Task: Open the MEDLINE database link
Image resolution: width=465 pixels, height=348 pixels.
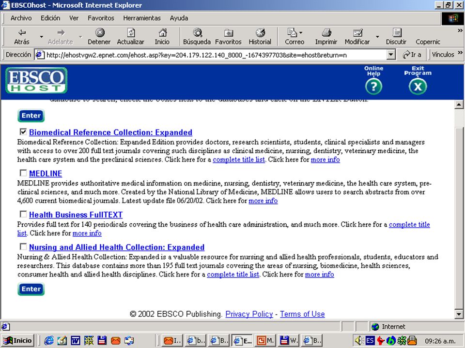Action: [46, 174]
